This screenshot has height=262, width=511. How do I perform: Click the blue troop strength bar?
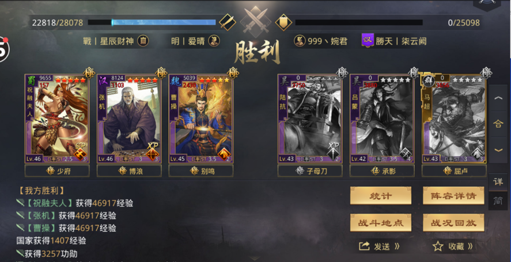(152, 22)
